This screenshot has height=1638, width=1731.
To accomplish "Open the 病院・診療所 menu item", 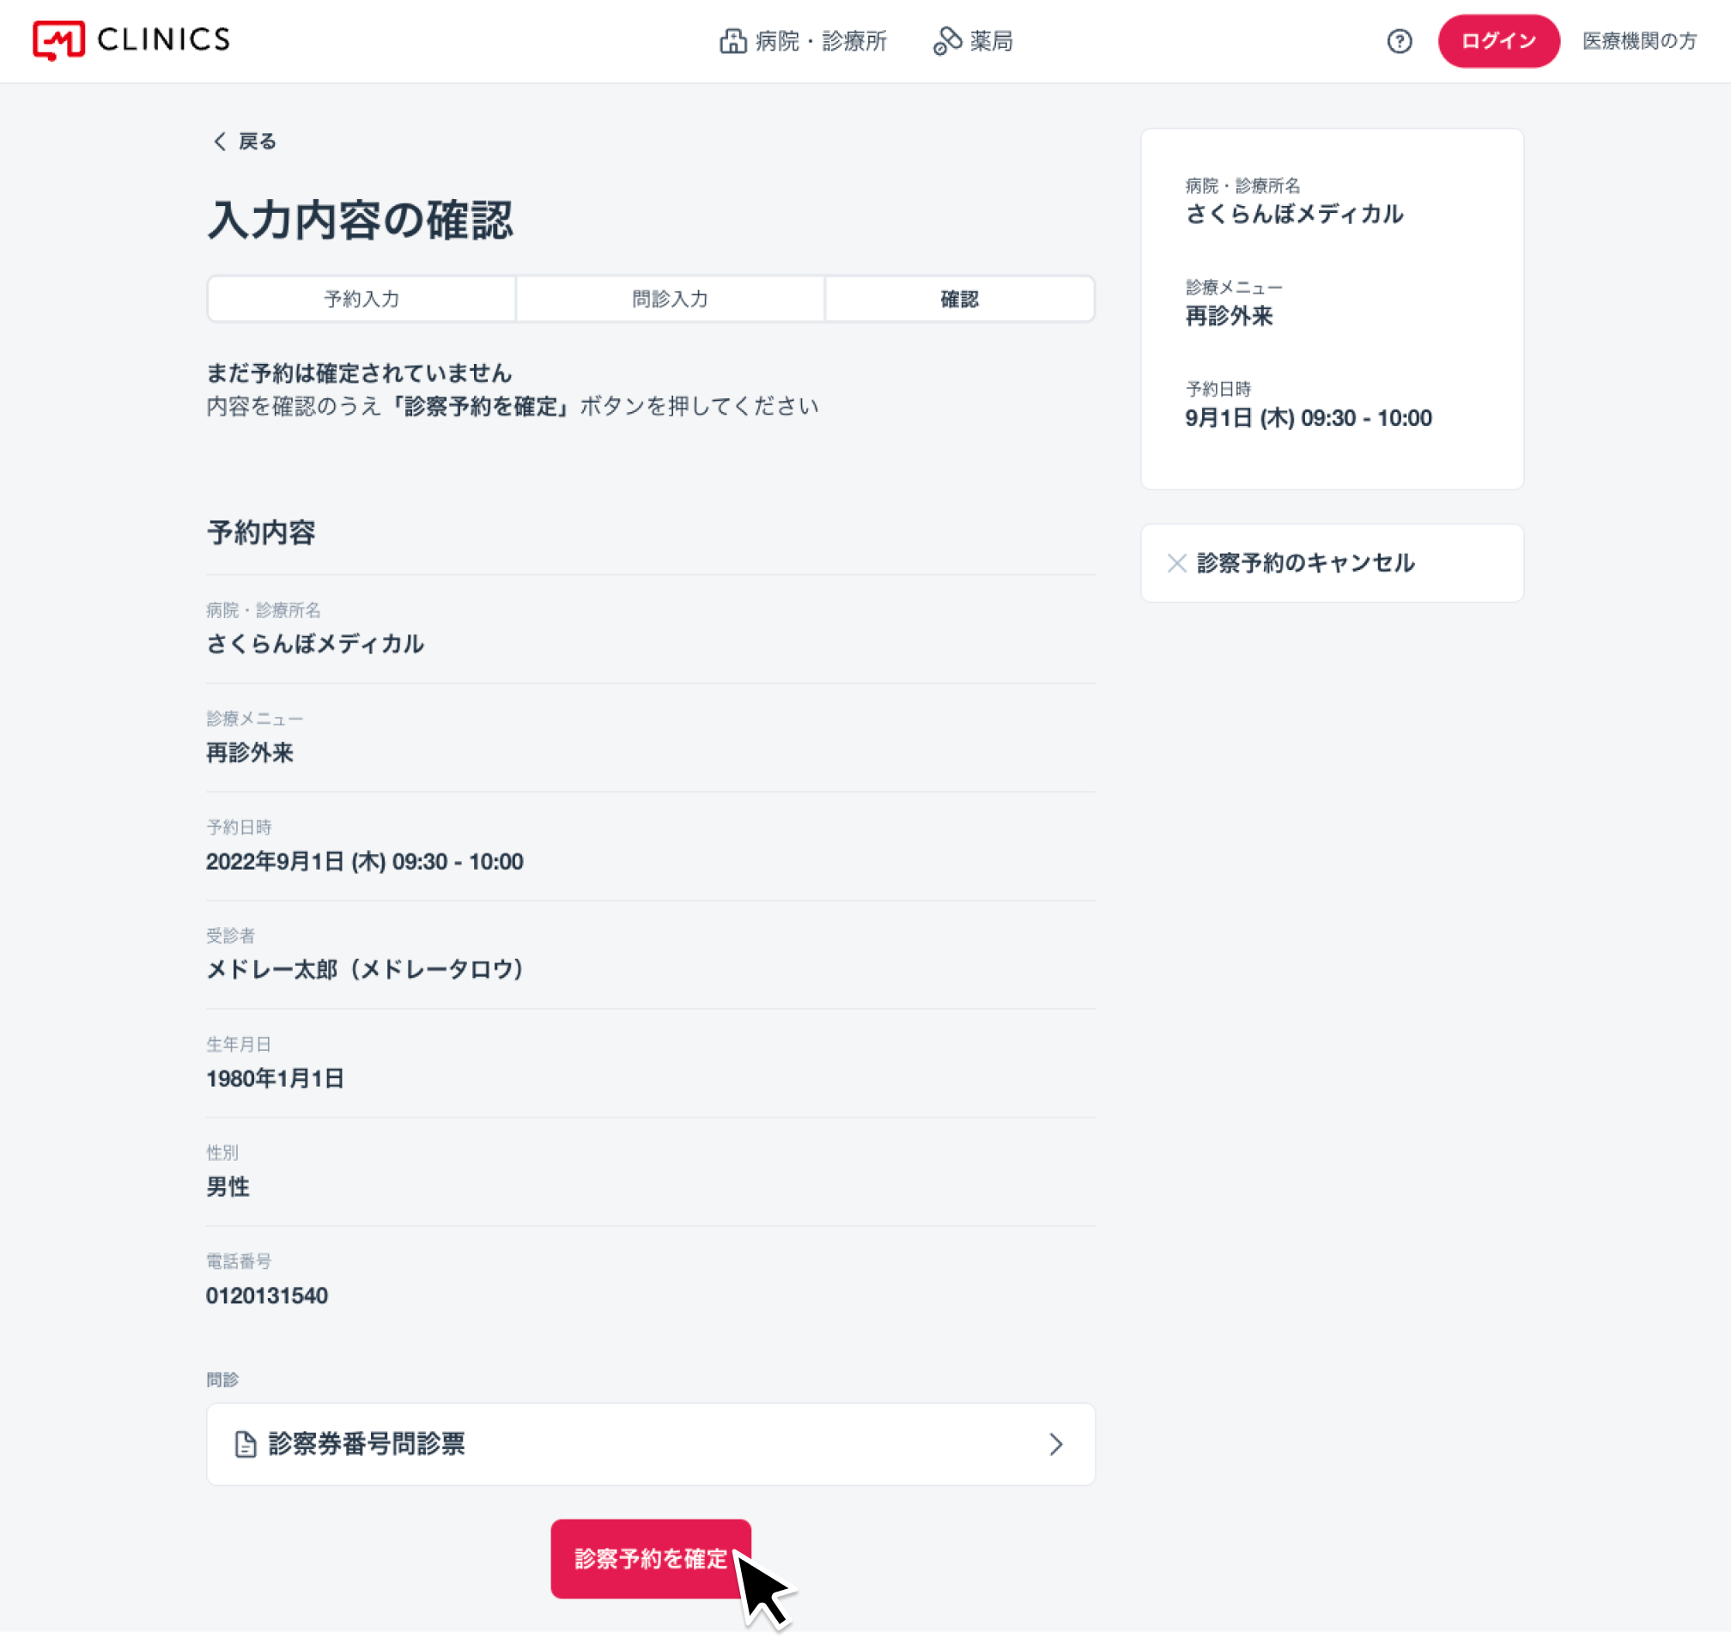I will 803,41.
